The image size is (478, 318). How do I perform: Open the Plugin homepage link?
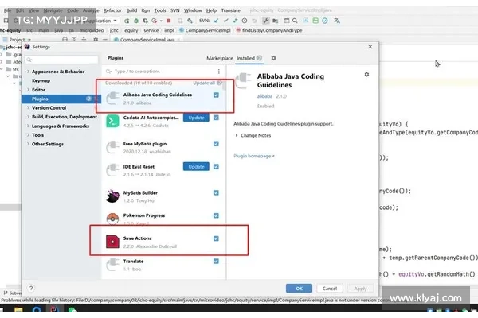coord(254,156)
